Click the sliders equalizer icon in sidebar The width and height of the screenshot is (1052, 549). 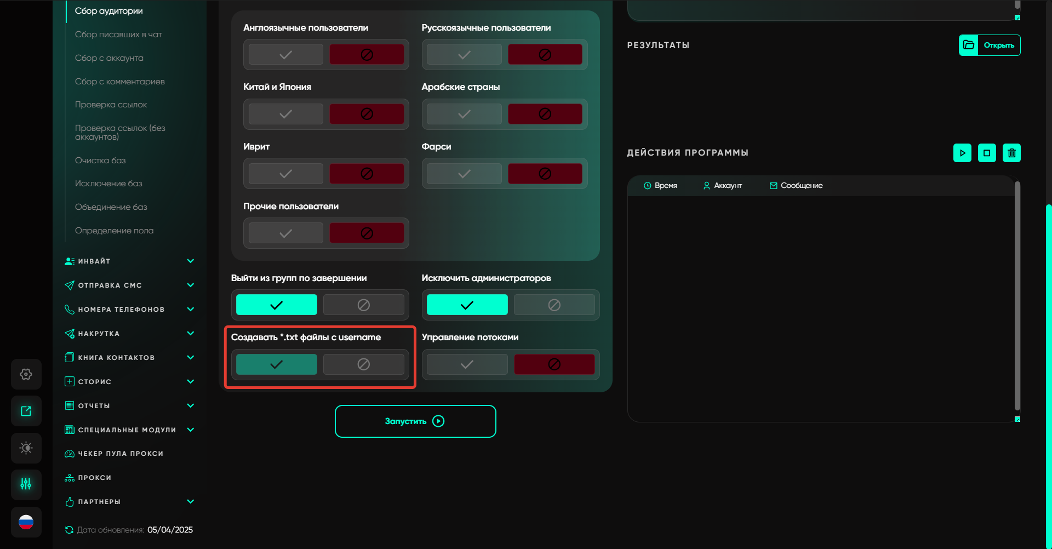click(x=26, y=484)
